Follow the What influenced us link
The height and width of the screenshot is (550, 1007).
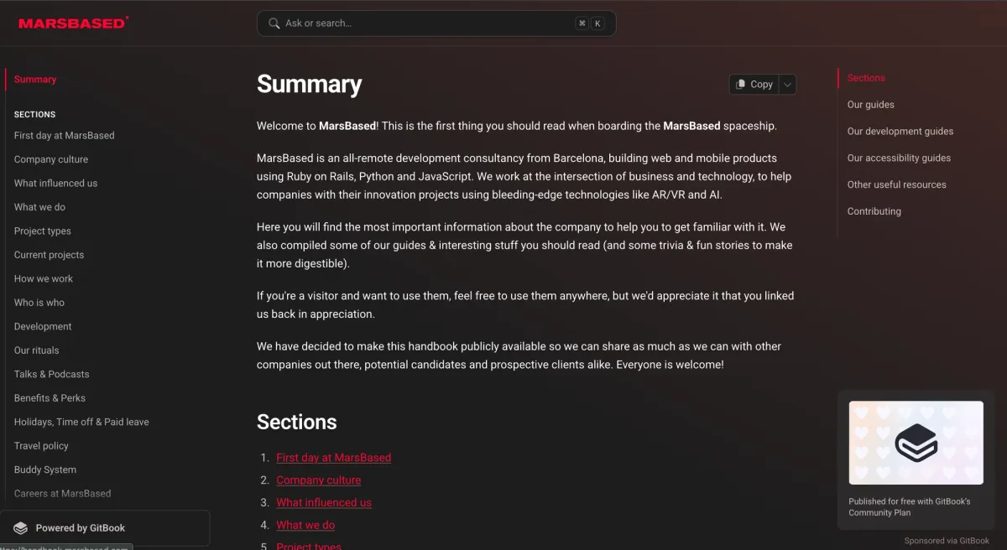coord(323,503)
